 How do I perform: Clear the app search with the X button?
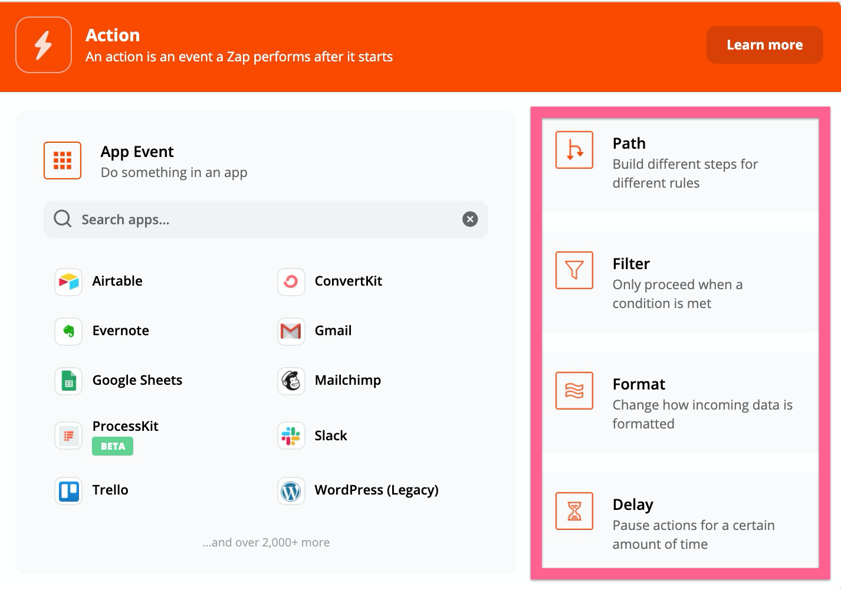(470, 220)
